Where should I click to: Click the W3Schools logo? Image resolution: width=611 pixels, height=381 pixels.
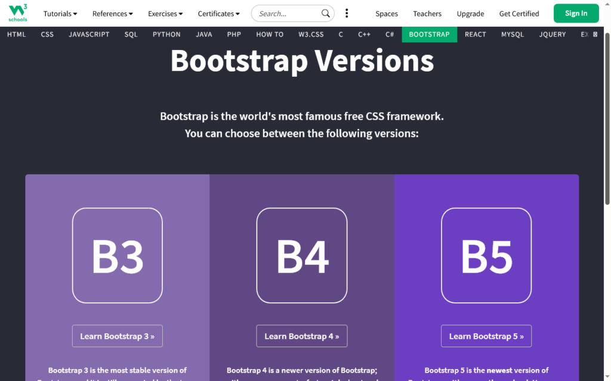[x=18, y=13]
